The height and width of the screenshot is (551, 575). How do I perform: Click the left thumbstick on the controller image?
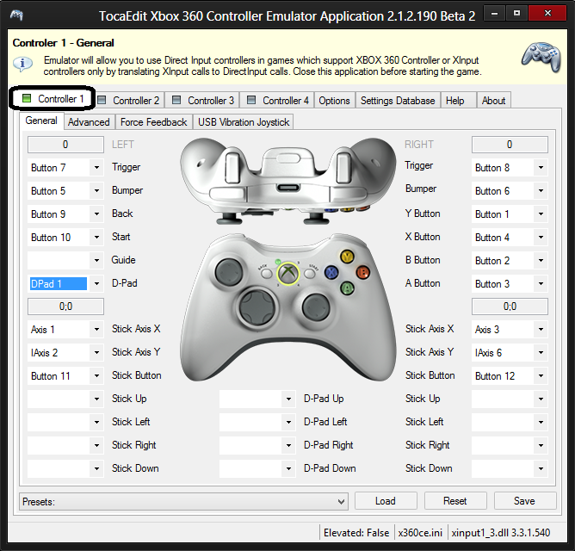pyautogui.click(x=229, y=273)
